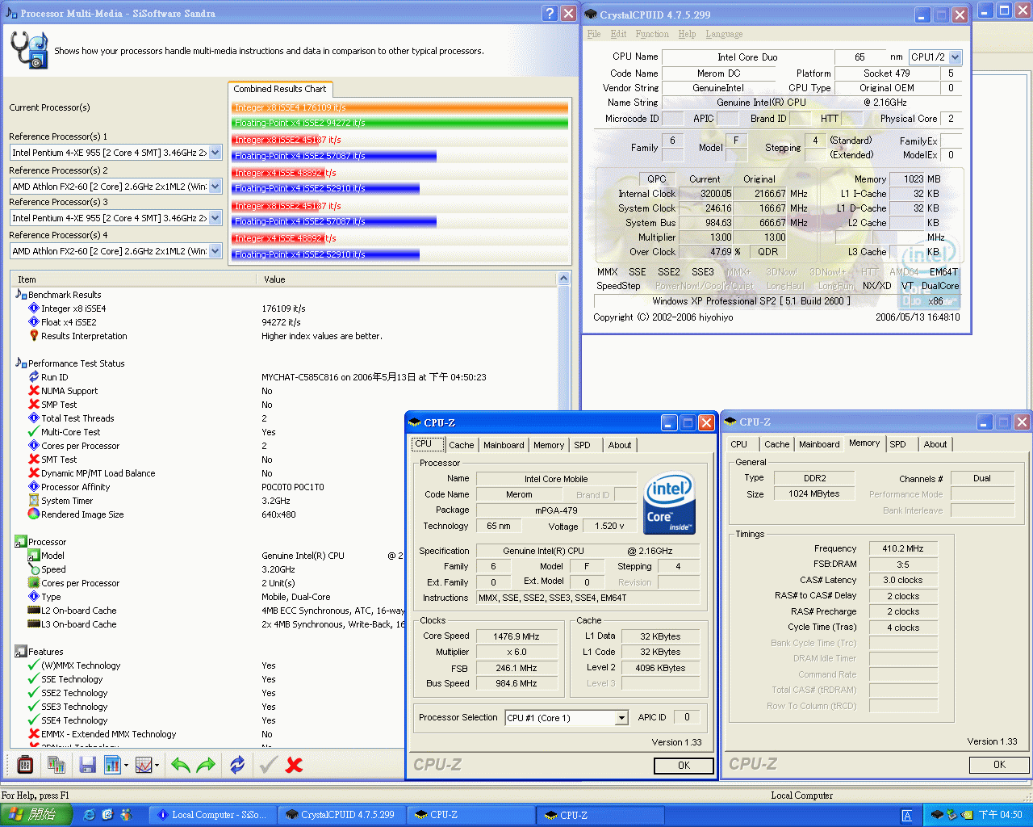Open Reference Processor 3 dropdown
The height and width of the screenshot is (827, 1033).
tap(215, 218)
